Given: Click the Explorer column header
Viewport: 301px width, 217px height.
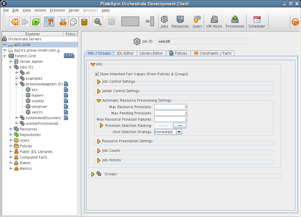Looking at the screenshot, I should (x=33, y=34).
